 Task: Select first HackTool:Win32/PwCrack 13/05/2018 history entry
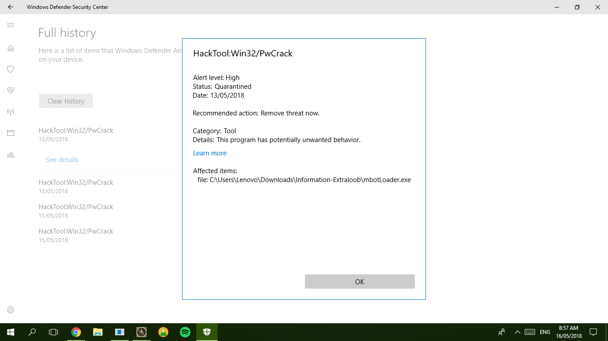[x=76, y=135]
